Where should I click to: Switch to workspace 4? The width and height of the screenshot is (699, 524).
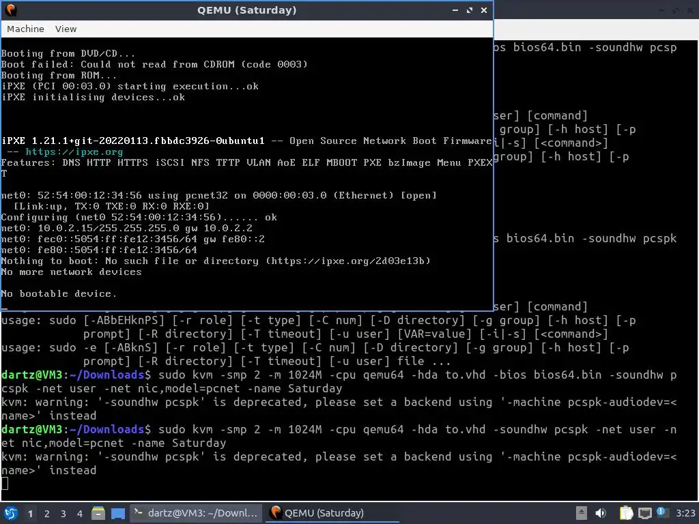(x=80, y=514)
